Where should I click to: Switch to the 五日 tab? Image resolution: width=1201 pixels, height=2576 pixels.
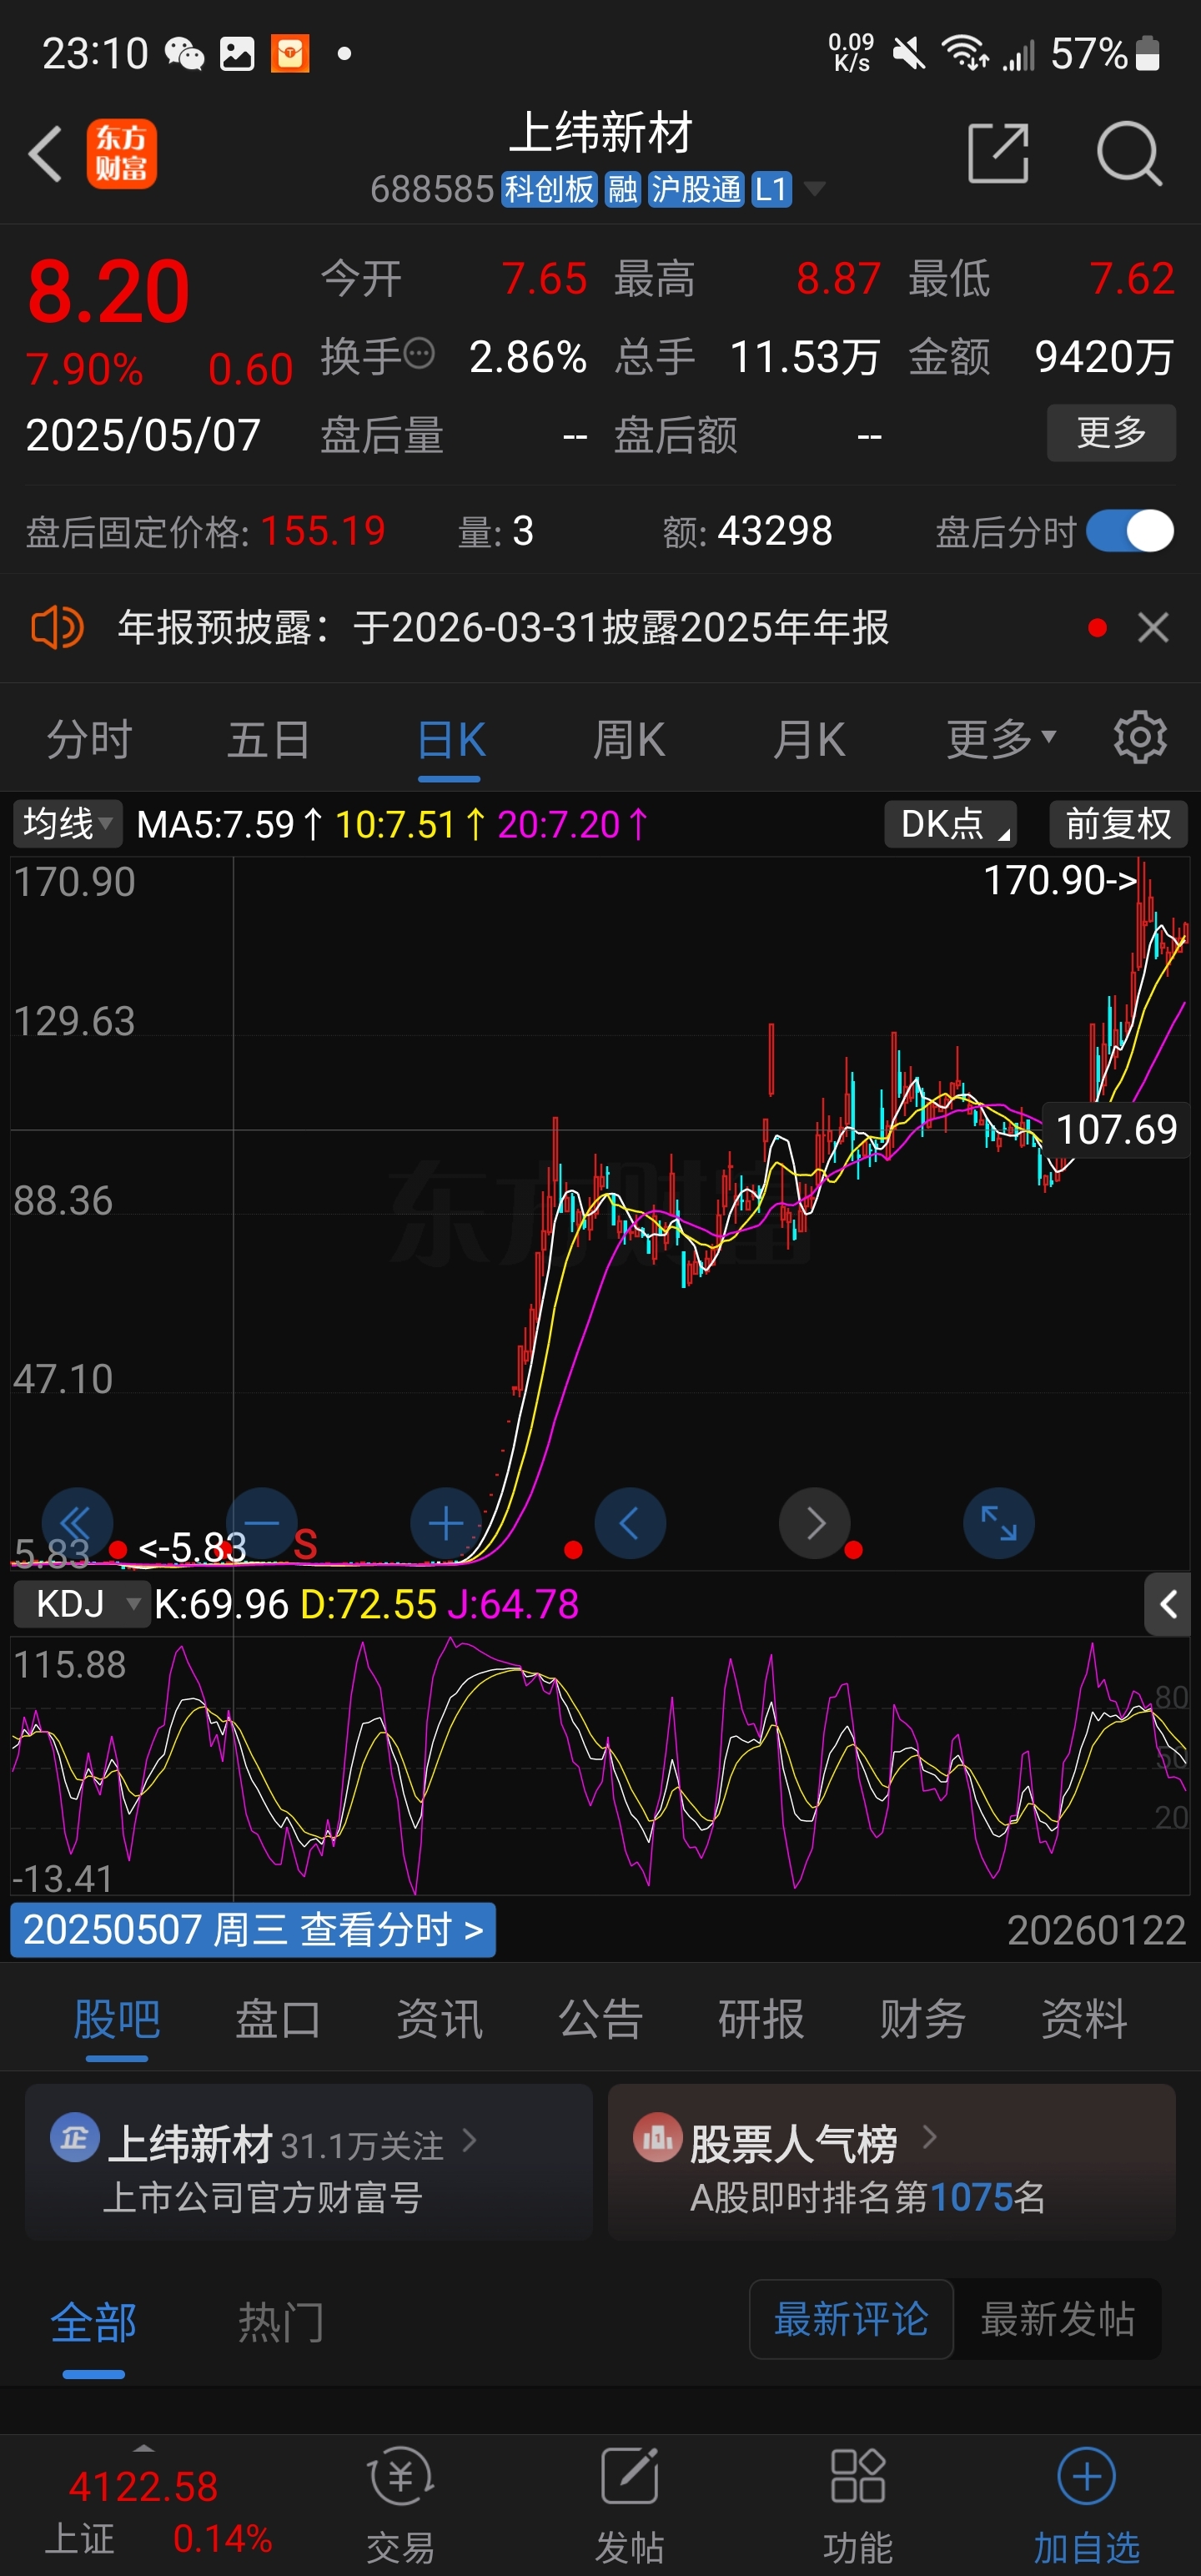269,739
